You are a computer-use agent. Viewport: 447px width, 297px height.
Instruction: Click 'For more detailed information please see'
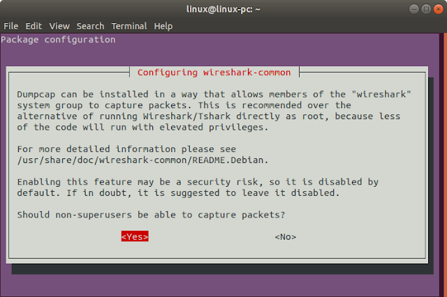pyautogui.click(x=126, y=149)
